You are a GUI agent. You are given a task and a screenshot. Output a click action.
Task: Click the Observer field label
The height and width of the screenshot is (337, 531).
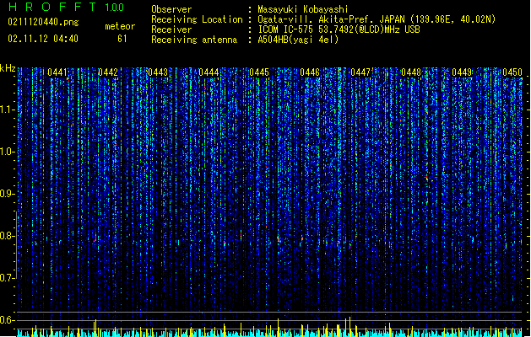[x=171, y=9]
